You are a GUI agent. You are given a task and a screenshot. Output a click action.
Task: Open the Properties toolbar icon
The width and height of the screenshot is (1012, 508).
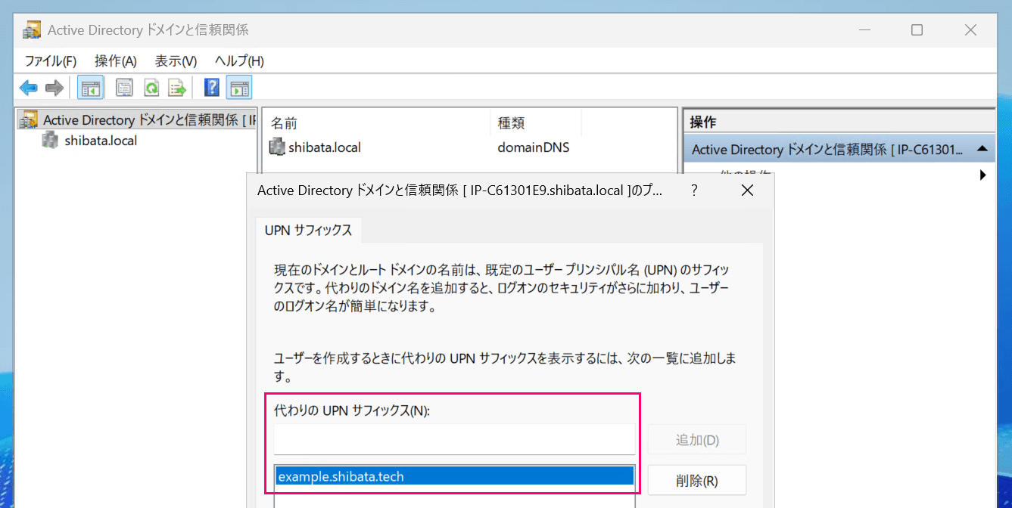click(x=124, y=88)
